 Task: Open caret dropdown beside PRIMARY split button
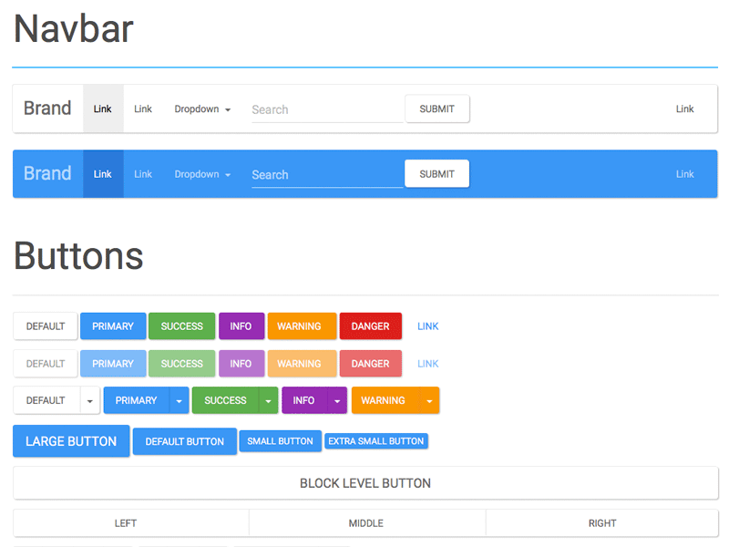(179, 400)
